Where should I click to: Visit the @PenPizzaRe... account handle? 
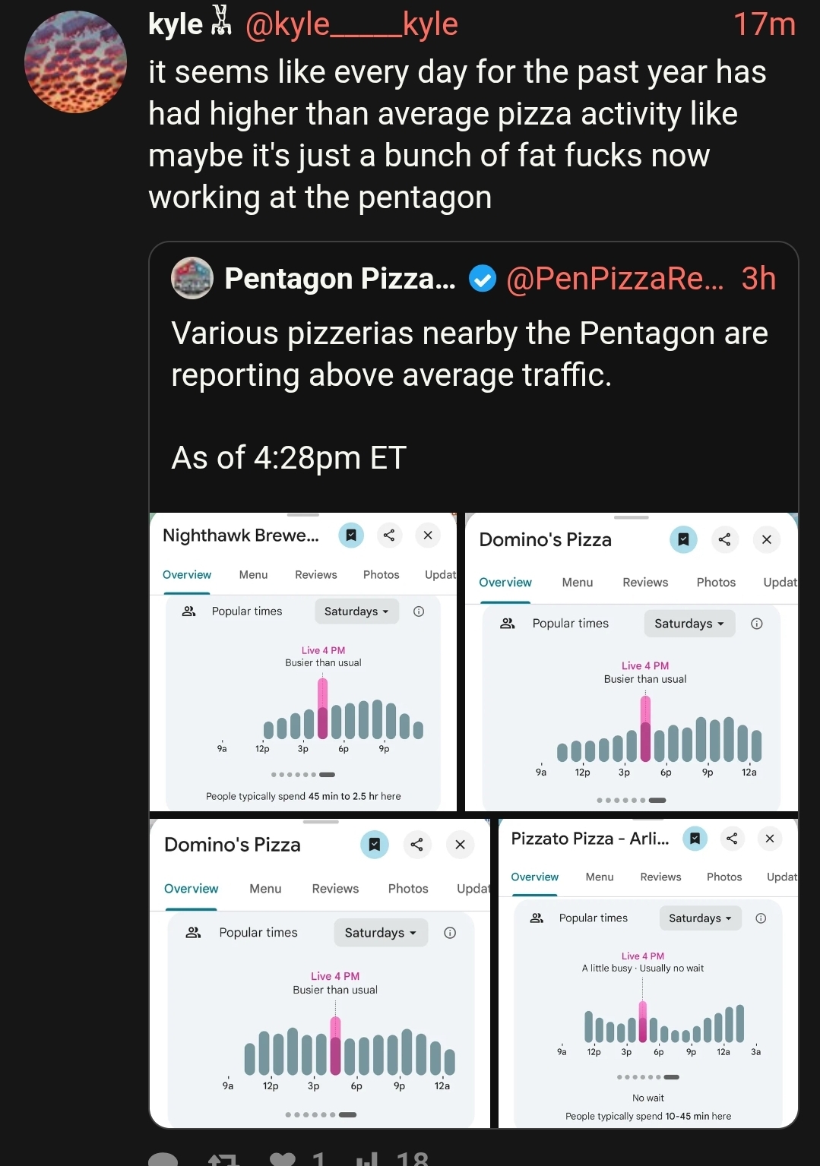pyautogui.click(x=615, y=279)
